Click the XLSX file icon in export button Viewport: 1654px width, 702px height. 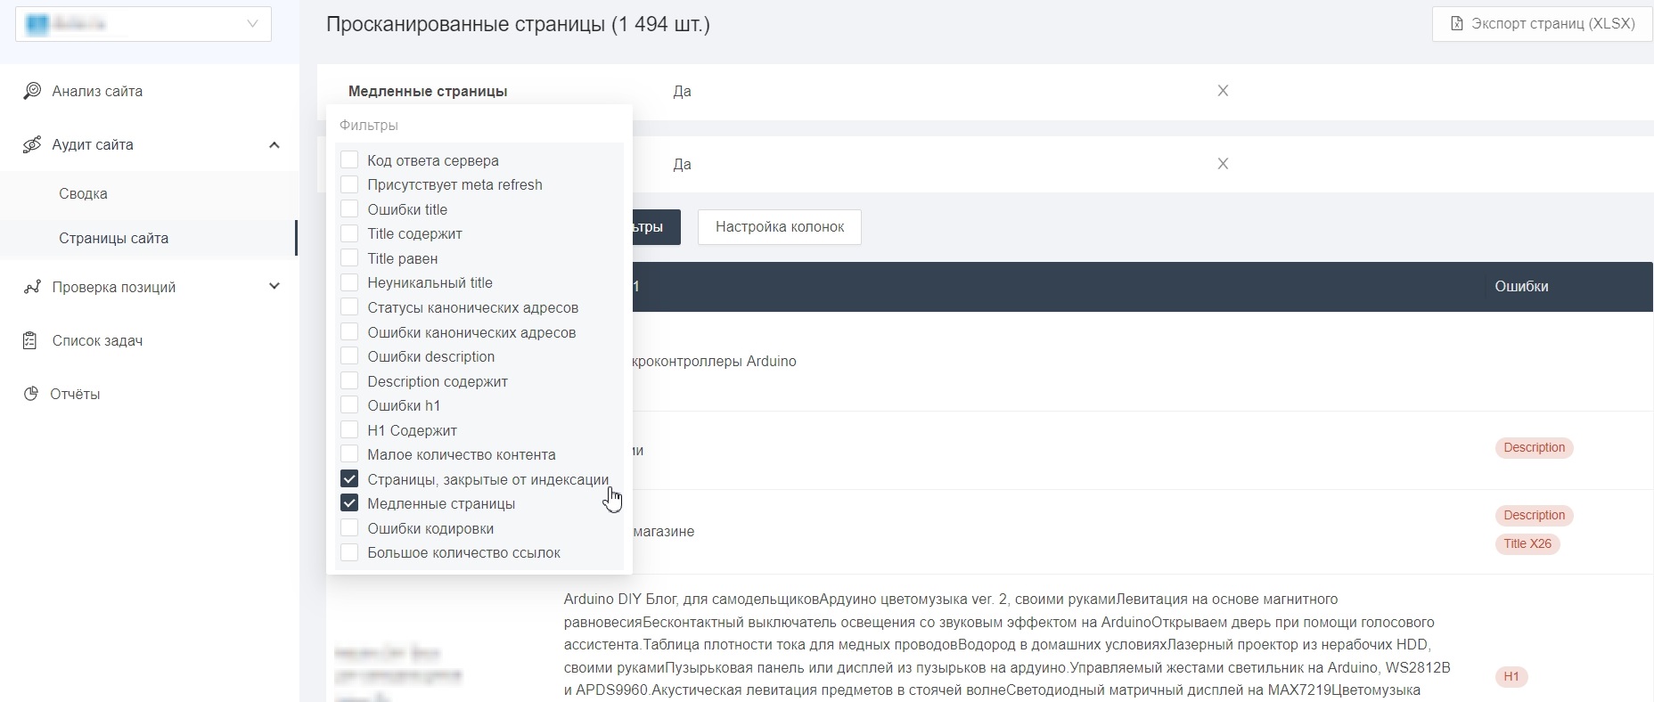(1457, 24)
